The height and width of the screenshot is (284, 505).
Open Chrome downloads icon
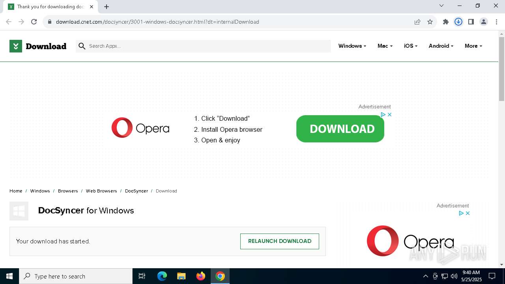458,22
